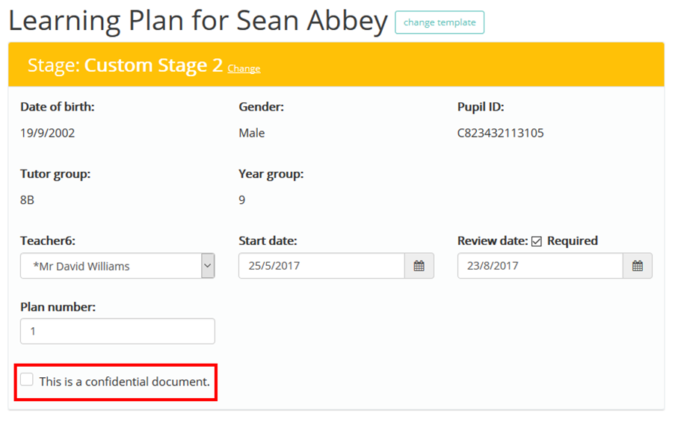Click the change template button

click(x=440, y=22)
